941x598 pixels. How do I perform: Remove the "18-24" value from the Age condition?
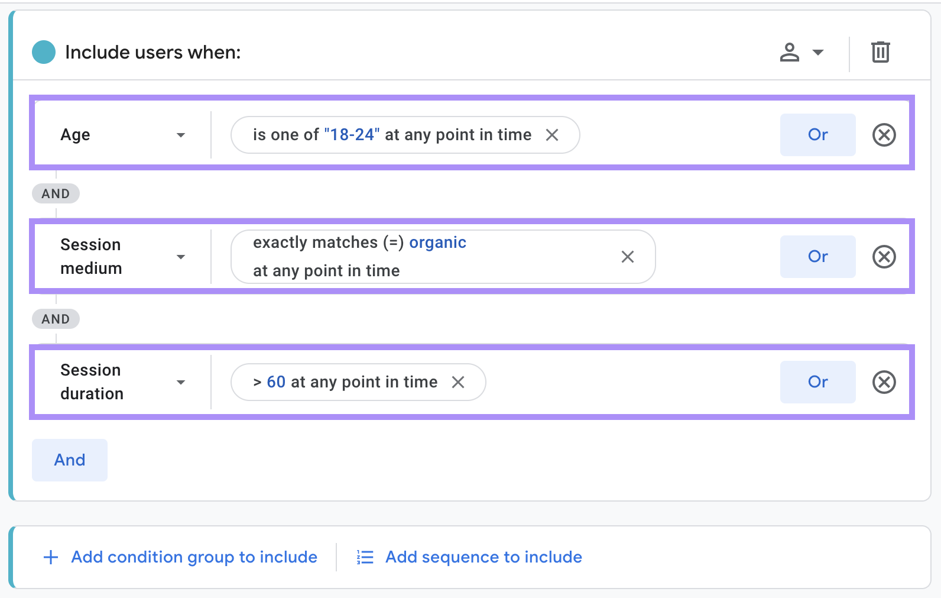click(552, 135)
